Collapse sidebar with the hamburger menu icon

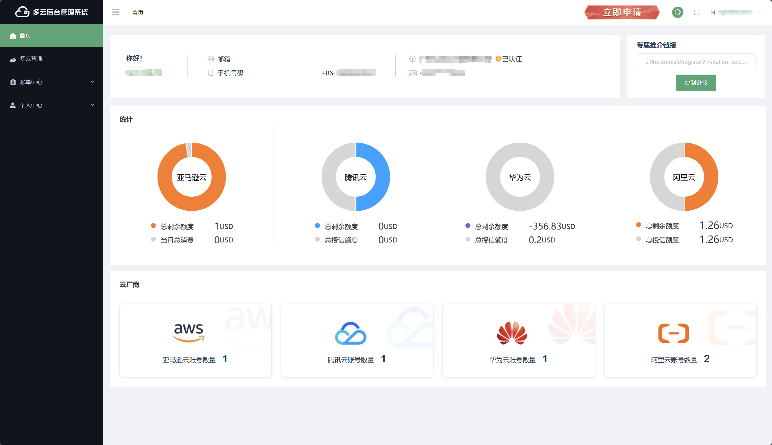coord(115,12)
